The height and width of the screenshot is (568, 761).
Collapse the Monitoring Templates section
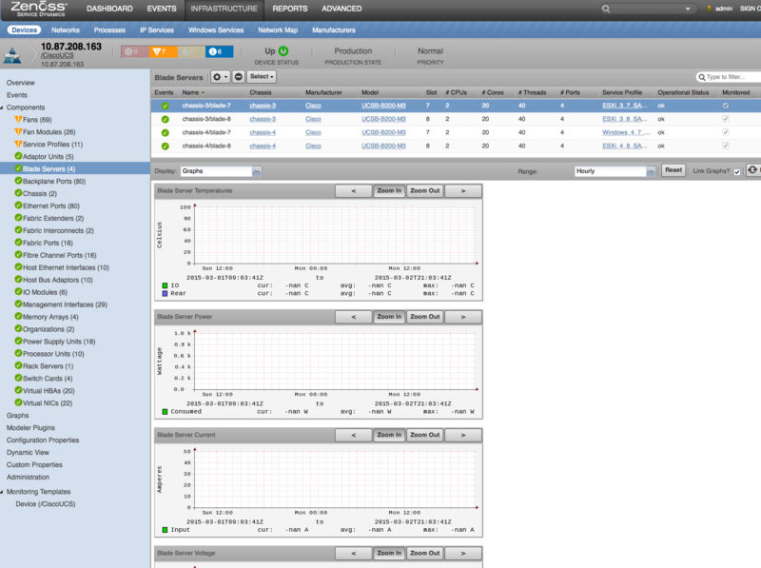click(2, 492)
